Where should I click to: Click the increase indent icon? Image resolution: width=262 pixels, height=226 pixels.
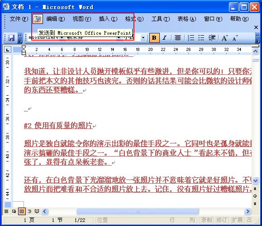pyautogui.click(x=212, y=38)
